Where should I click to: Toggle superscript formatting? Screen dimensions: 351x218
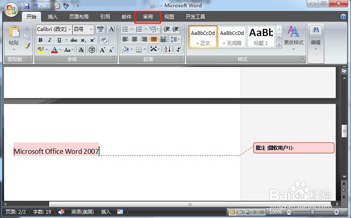click(x=92, y=40)
